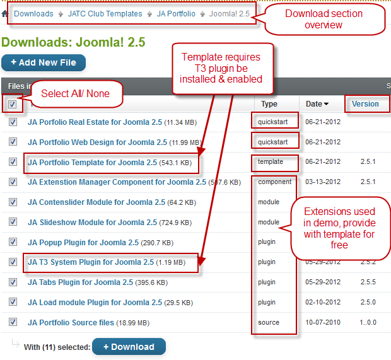The width and height of the screenshot is (391, 360).
Task: Uncheck the JA Tabs Plugin checkbox
Action: [x=13, y=282]
